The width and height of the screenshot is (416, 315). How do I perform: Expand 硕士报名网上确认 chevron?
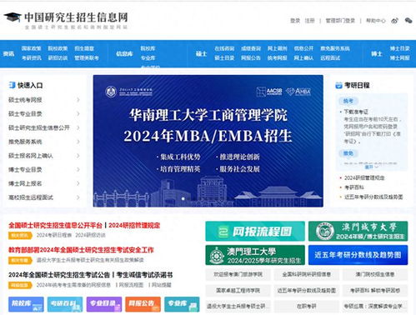pos(78,156)
